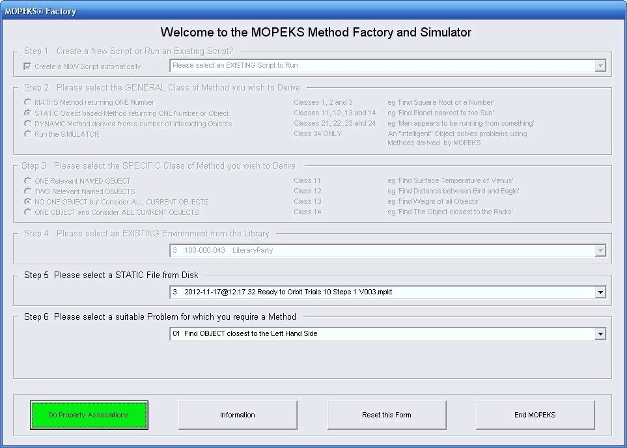Click the Man appears to be running example
Image resolution: width=627 pixels, height=448 pixels.
(x=461, y=123)
